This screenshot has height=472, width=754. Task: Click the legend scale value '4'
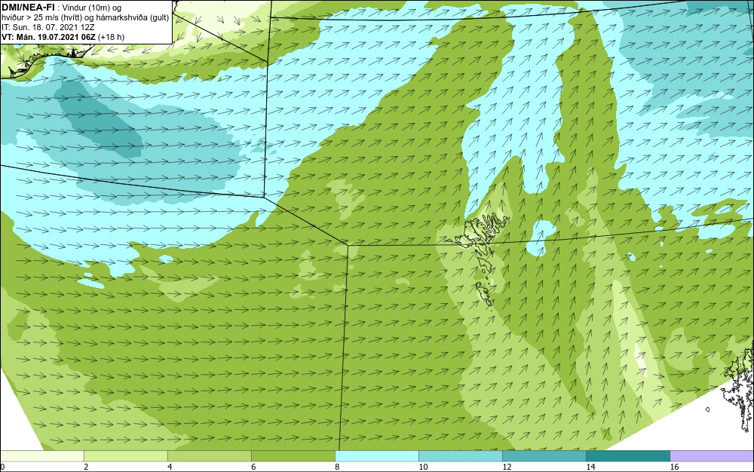(170, 467)
